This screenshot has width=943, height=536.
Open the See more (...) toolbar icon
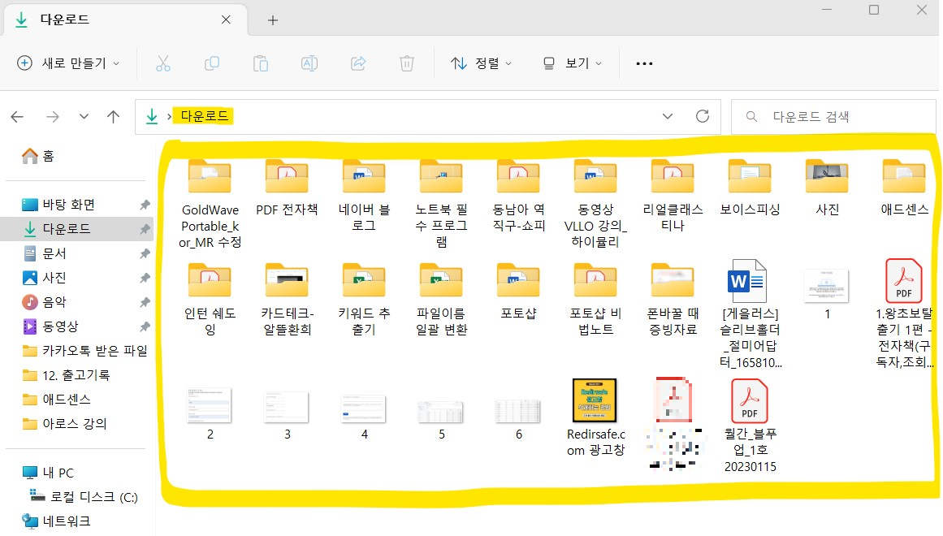[644, 63]
